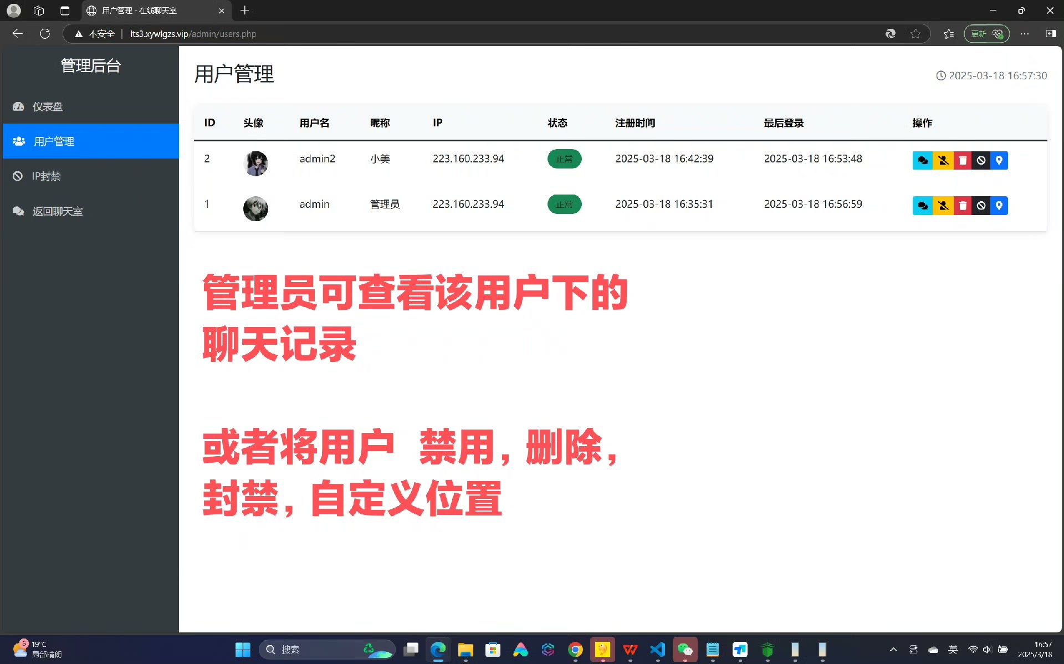Select 用户管理 in the sidebar

coord(54,141)
